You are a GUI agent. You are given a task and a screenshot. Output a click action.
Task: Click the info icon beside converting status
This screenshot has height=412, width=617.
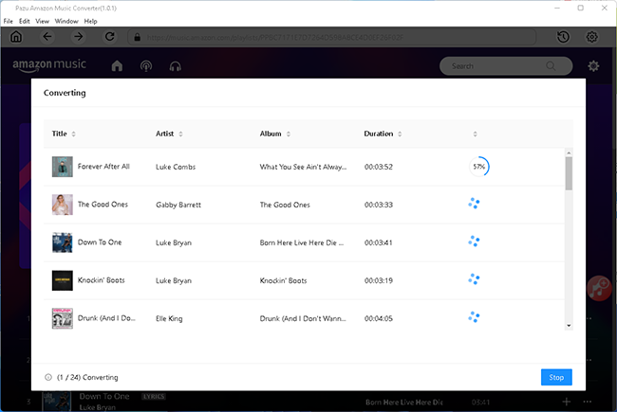[48, 377]
